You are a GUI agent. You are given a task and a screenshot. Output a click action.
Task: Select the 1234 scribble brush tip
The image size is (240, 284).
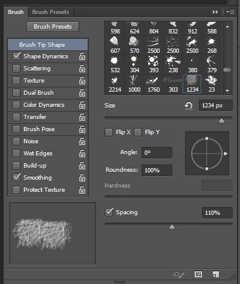click(192, 84)
